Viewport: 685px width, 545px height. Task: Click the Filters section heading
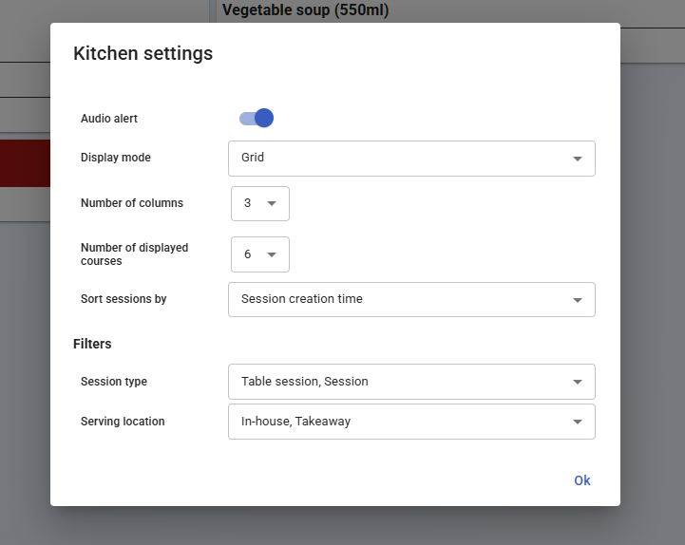tap(92, 344)
